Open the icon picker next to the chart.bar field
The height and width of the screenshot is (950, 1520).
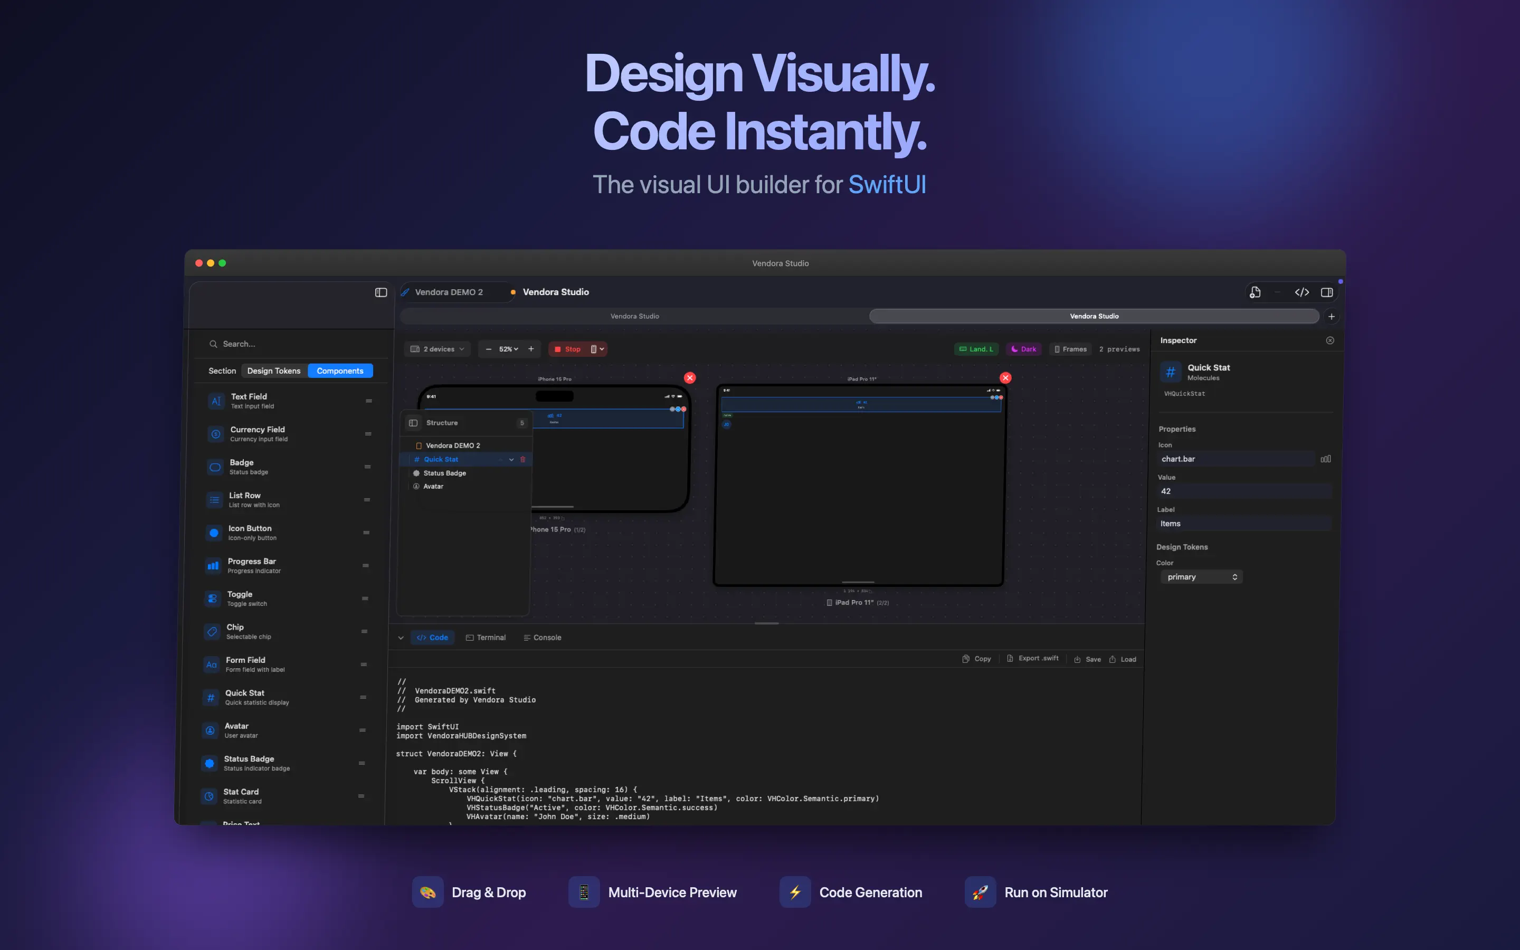[1326, 459]
